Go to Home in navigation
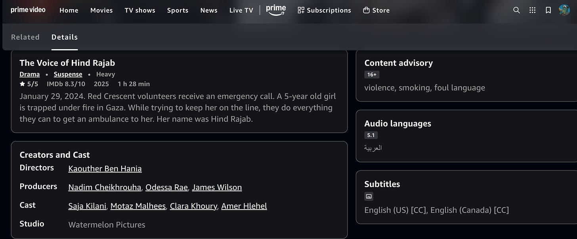The width and height of the screenshot is (577, 239). (69, 10)
